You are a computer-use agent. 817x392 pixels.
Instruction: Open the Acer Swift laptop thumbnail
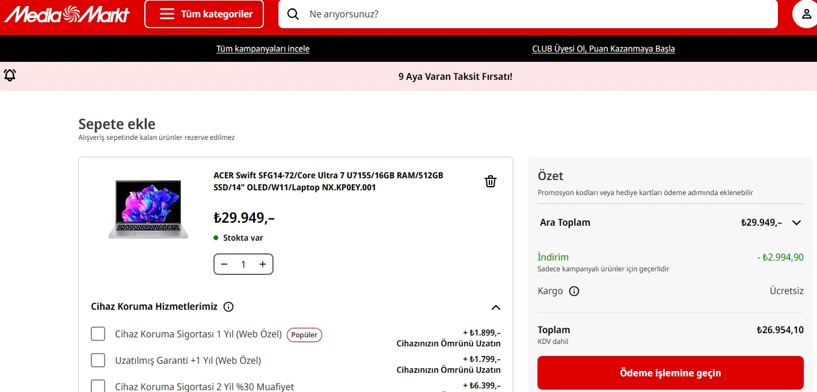pos(148,209)
